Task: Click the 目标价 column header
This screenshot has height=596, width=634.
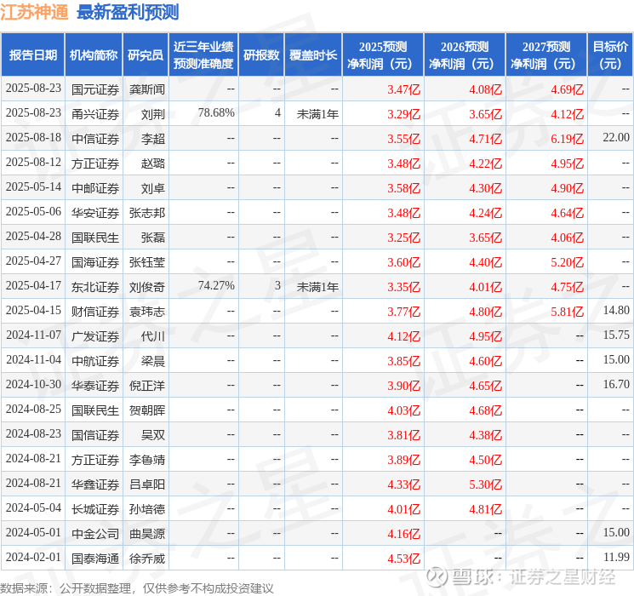Action: (x=609, y=54)
